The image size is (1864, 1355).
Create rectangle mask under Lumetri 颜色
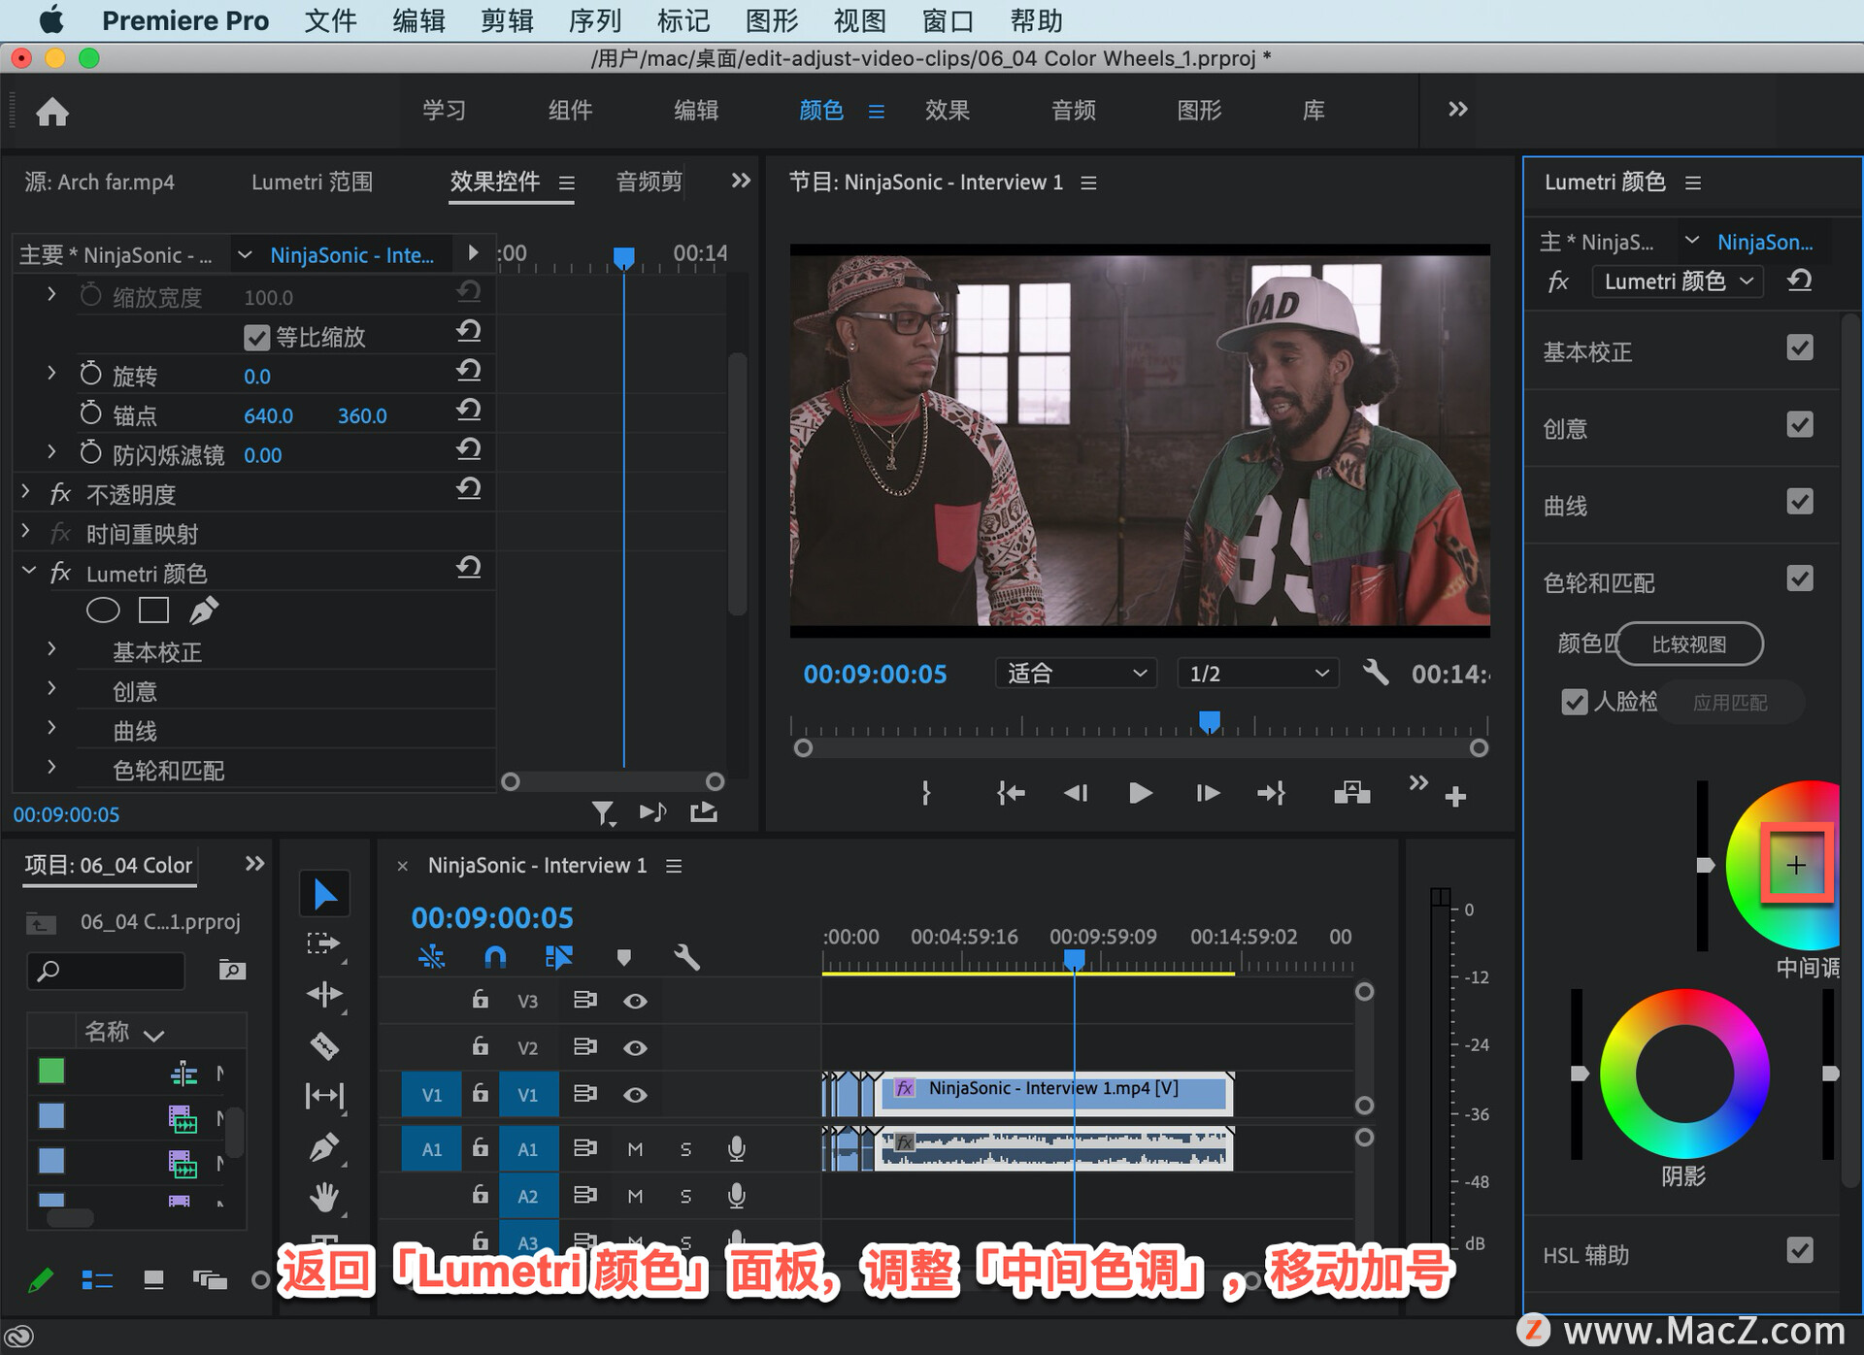point(153,611)
